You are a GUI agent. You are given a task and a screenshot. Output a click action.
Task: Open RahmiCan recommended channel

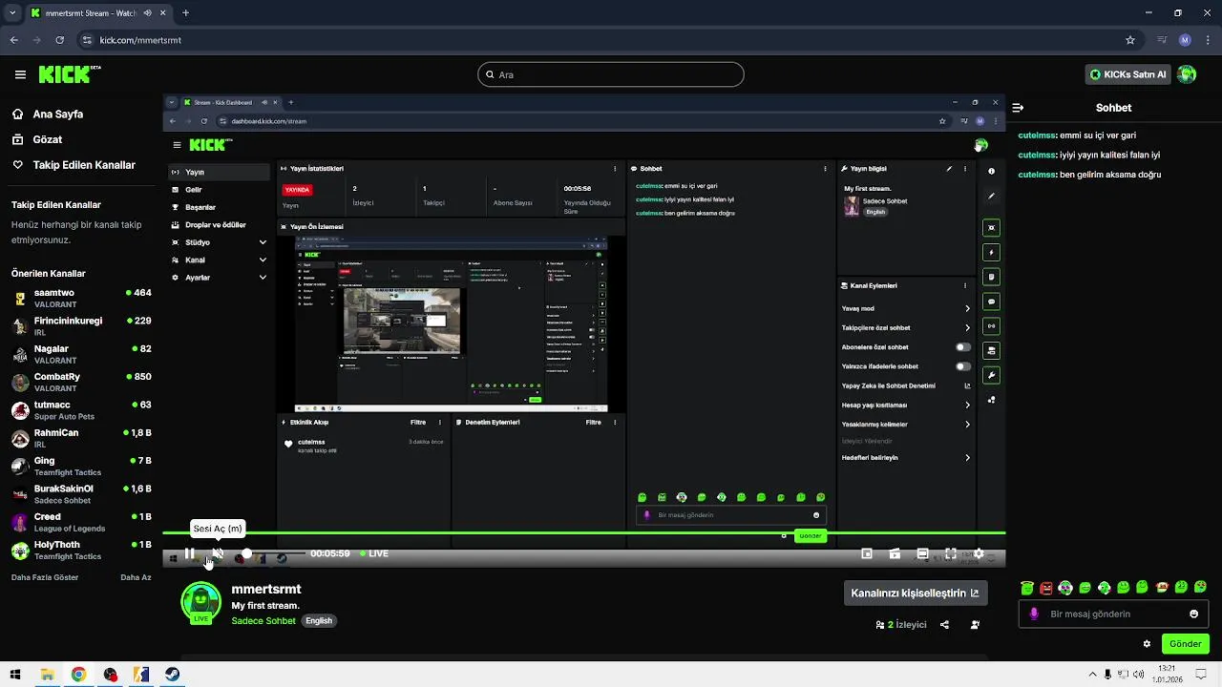pos(81,438)
